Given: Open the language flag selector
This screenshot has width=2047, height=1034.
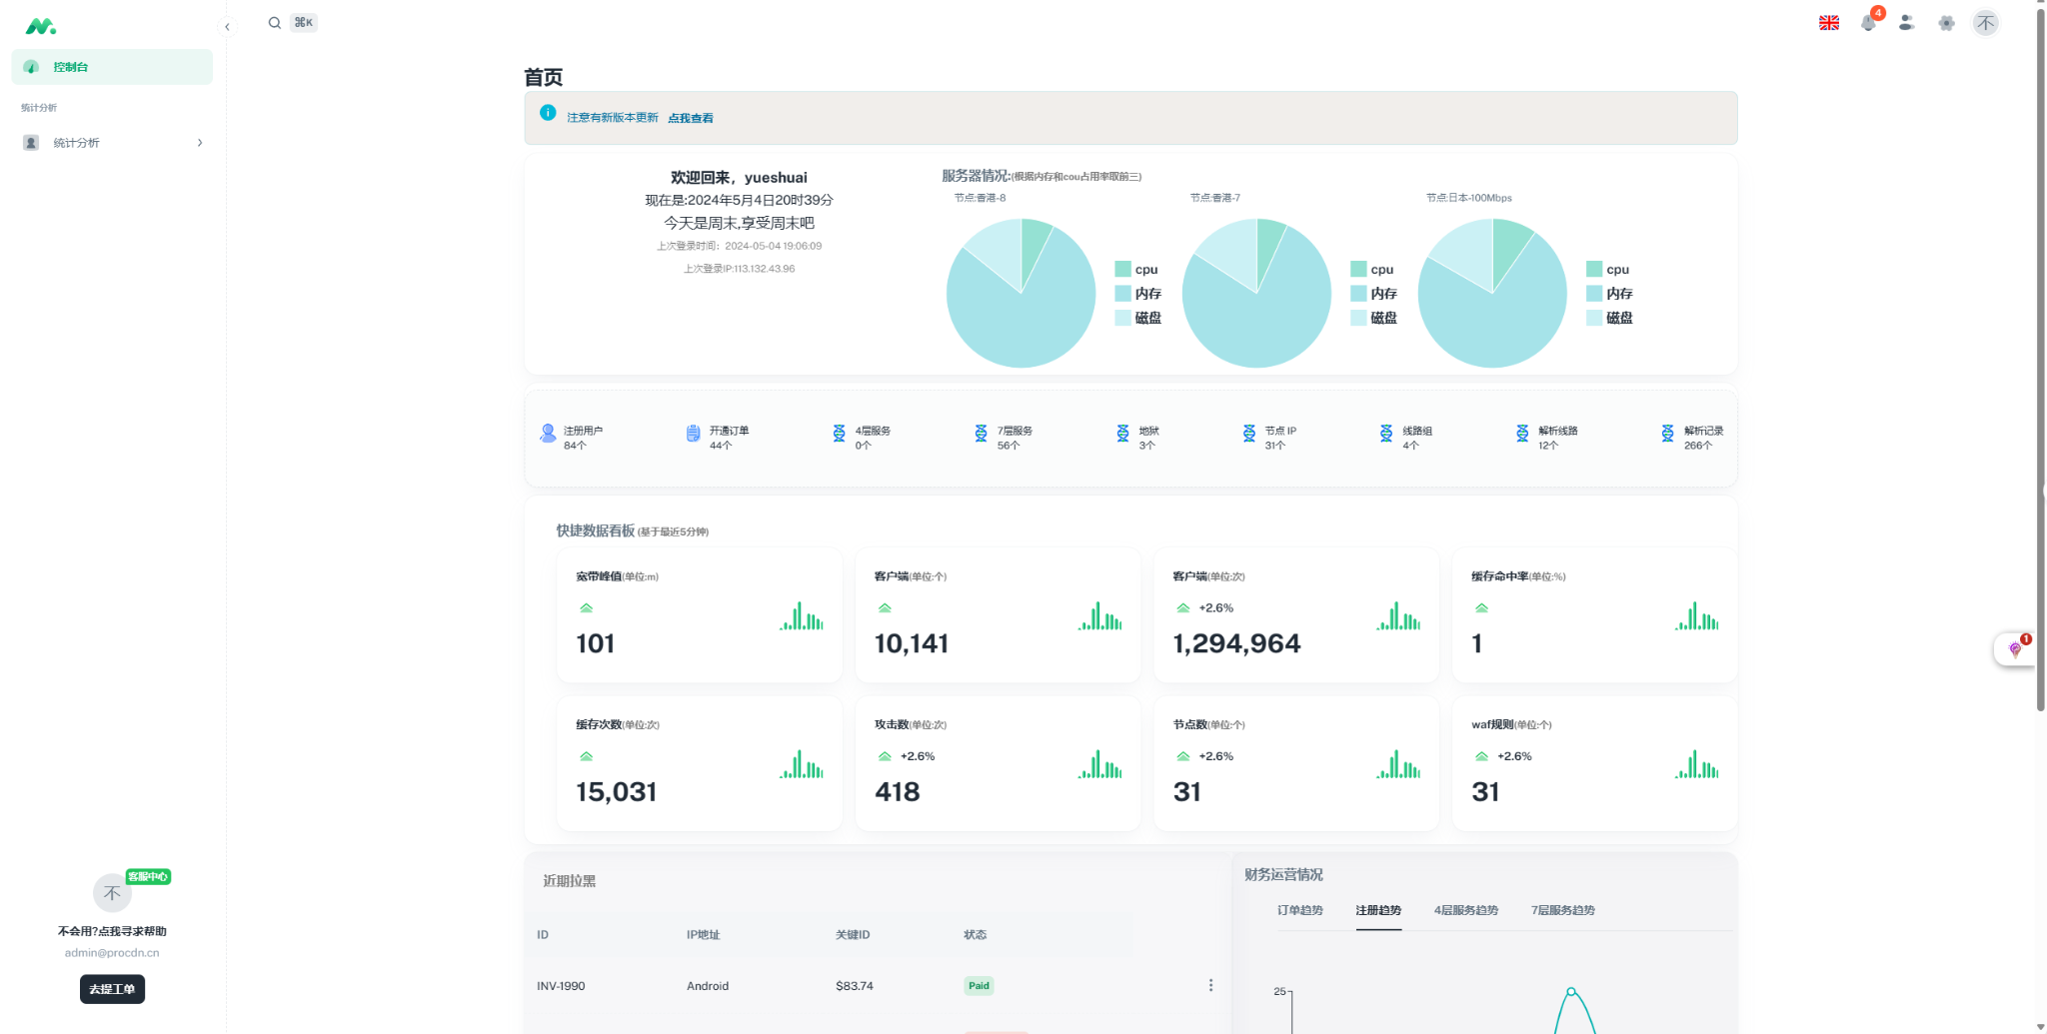Looking at the screenshot, I should 1829,23.
